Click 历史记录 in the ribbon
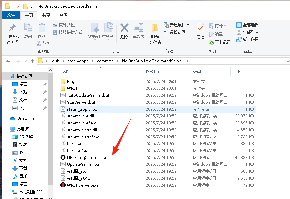Image resolution: width=290 pixels, height=199 pixels. (x=220, y=42)
